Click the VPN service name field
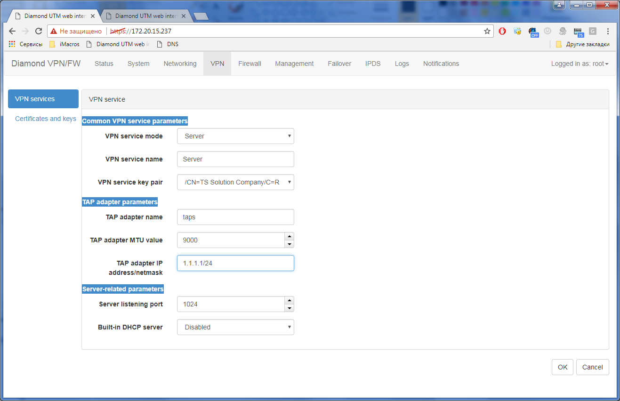 pyautogui.click(x=235, y=159)
